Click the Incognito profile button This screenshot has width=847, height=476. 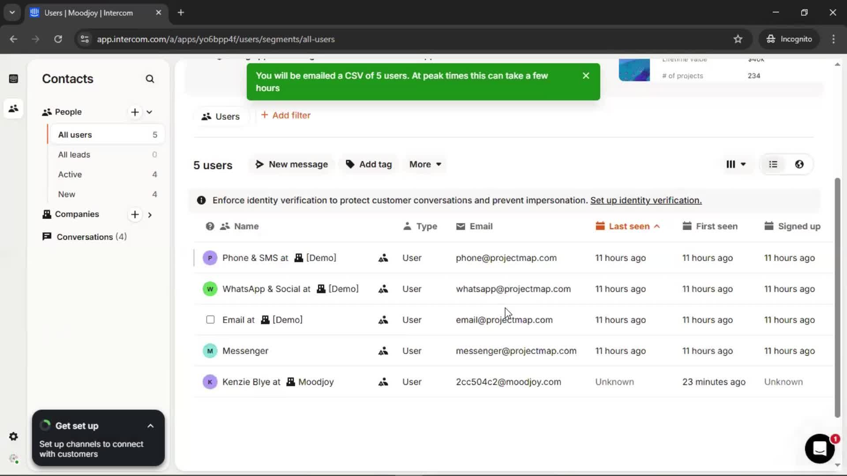789,39
